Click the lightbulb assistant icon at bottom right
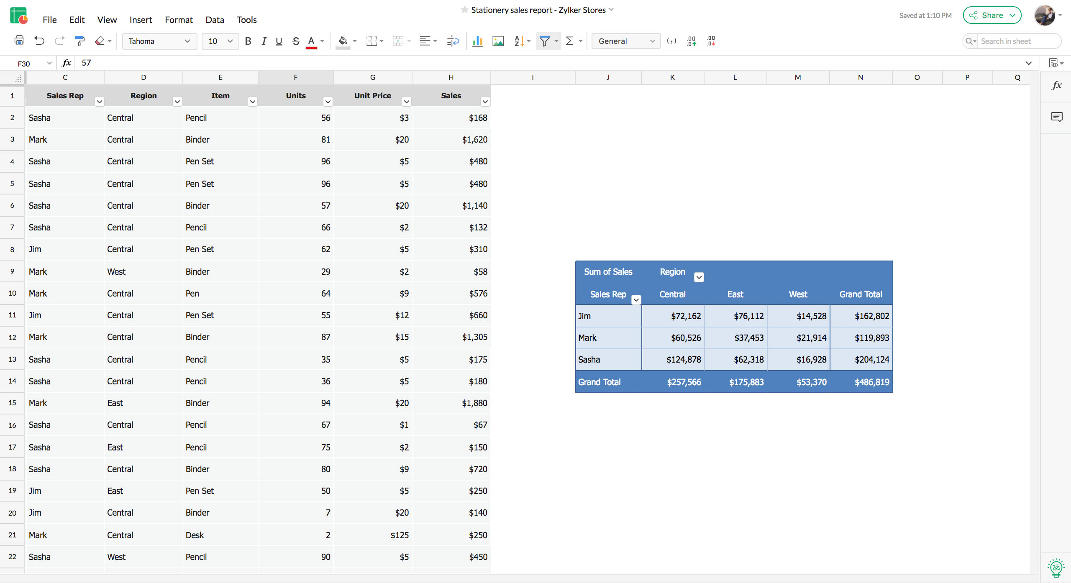The height and width of the screenshot is (583, 1071). click(1056, 568)
